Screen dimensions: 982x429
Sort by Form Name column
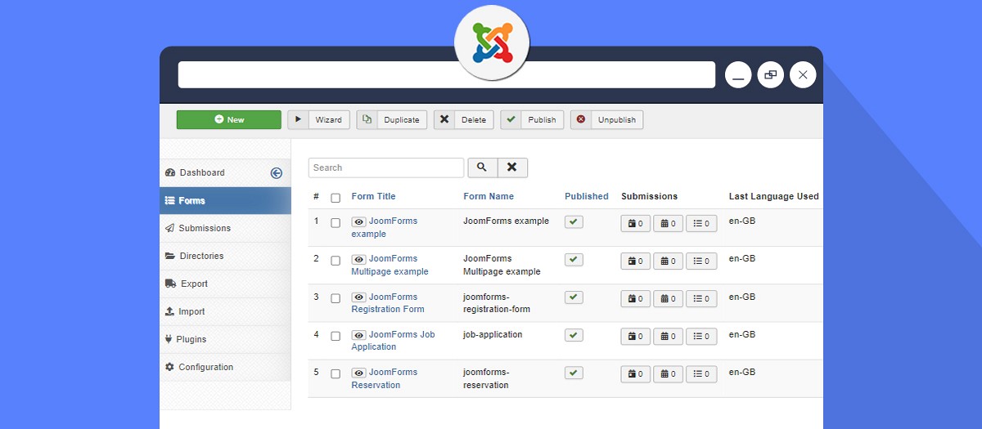(489, 196)
